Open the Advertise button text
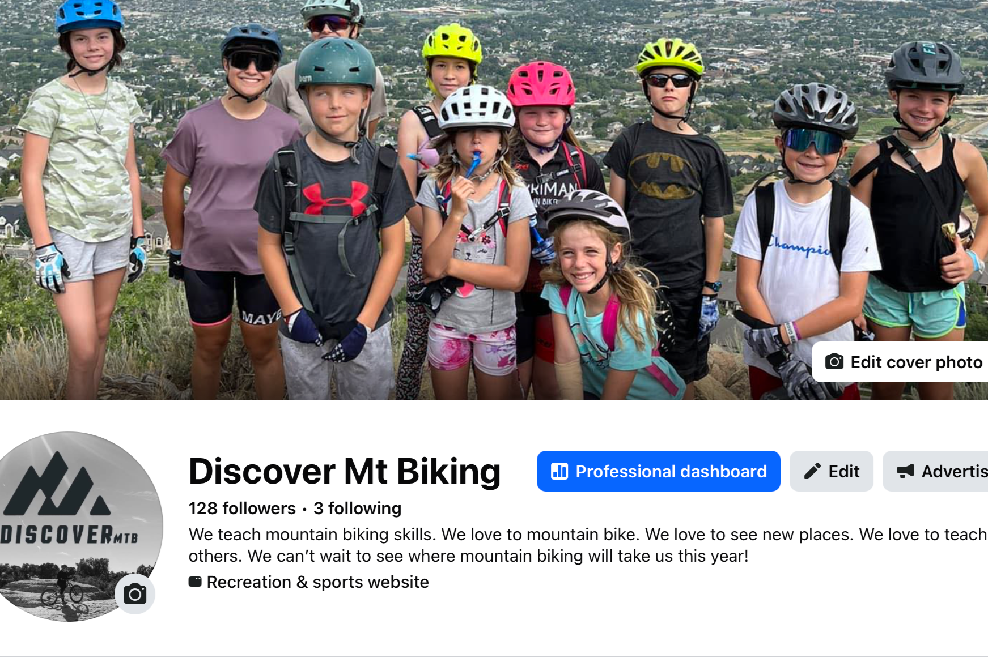988x658 pixels. pos(955,471)
